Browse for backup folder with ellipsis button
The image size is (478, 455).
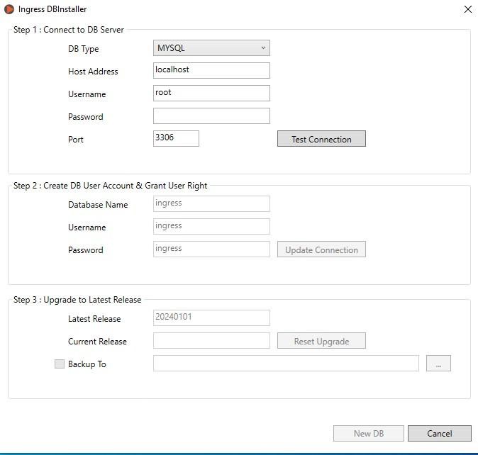pos(438,364)
